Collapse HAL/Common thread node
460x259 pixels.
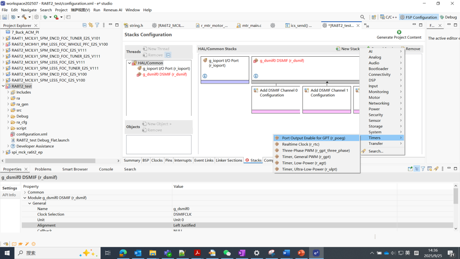coord(129,63)
